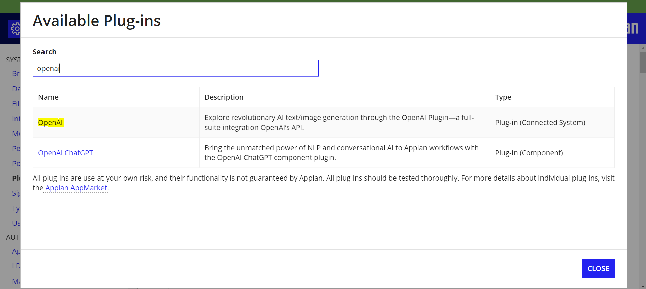Click the Type column header
The image size is (646, 289).
[x=503, y=97]
